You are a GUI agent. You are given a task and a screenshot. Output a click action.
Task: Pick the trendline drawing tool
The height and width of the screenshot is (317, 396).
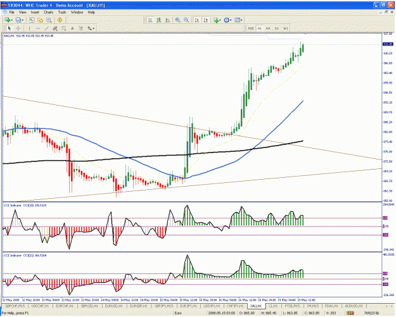coord(46,28)
